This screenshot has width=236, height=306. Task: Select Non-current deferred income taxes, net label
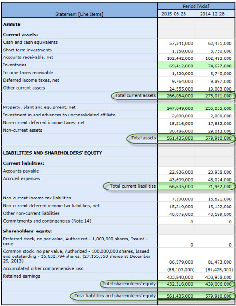click(44, 123)
